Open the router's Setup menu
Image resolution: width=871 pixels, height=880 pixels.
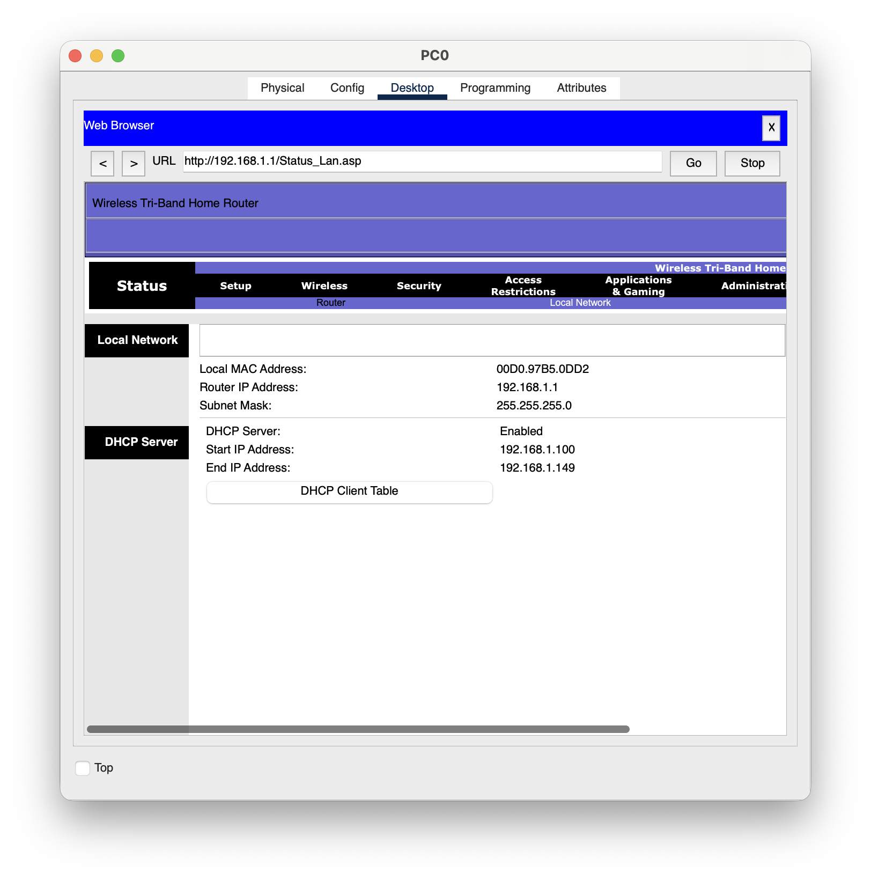pyautogui.click(x=235, y=286)
